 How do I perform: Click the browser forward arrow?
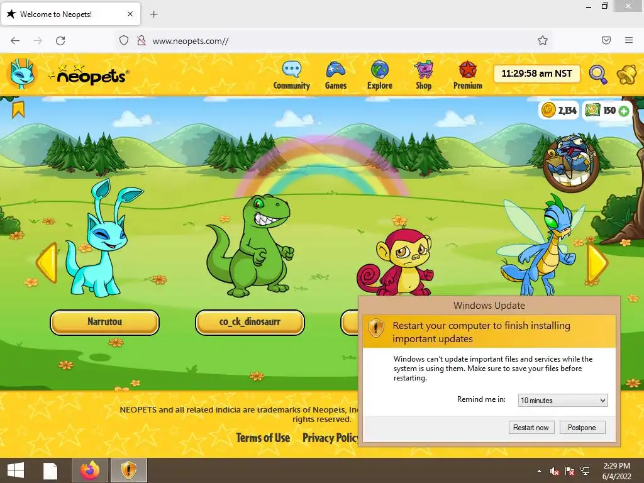point(38,41)
